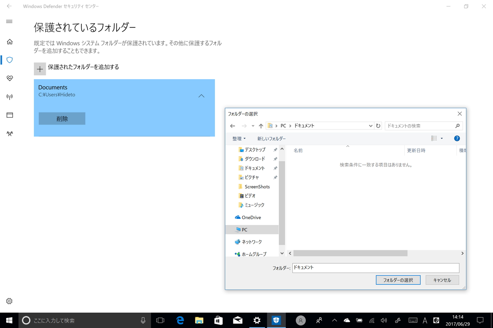Open Firewall & network protection signal icon
The width and height of the screenshot is (493, 328).
[9, 97]
